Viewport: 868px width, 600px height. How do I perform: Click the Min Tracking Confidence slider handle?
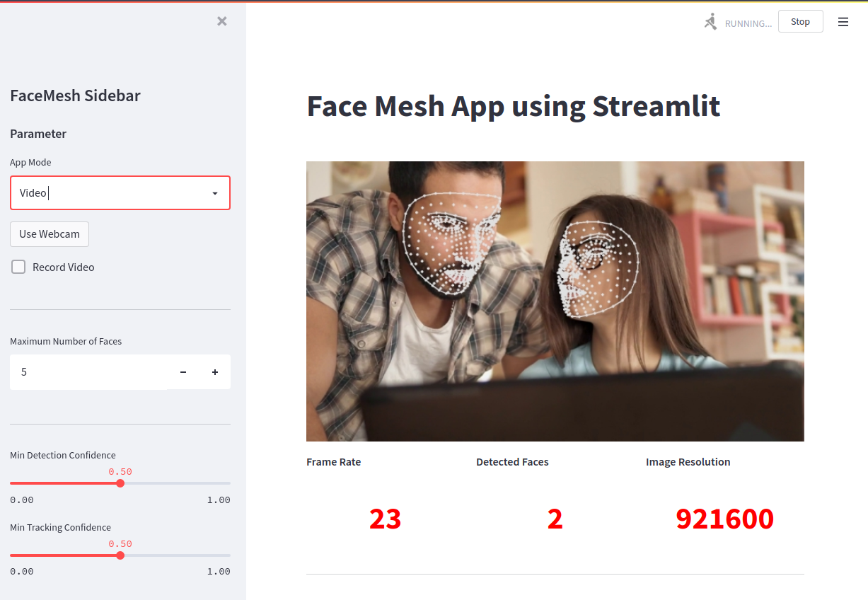[120, 555]
